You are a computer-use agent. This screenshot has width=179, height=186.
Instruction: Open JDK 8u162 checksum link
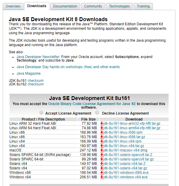(35, 84)
